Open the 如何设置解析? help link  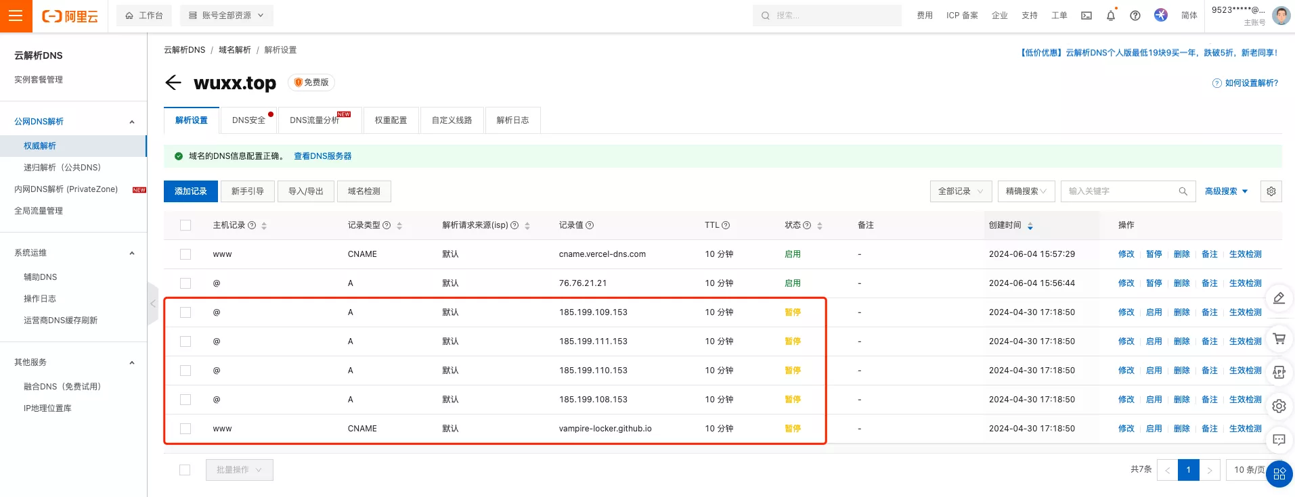pos(1246,83)
